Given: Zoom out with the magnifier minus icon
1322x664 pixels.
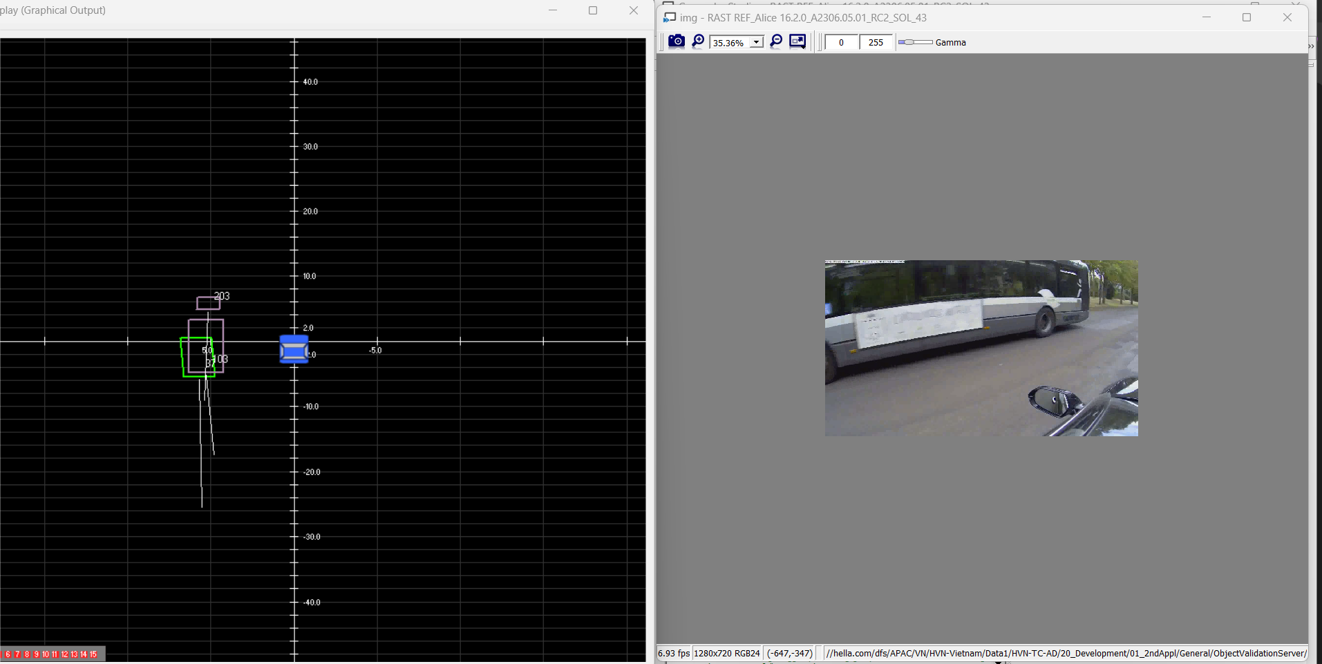Looking at the screenshot, I should 776,41.
